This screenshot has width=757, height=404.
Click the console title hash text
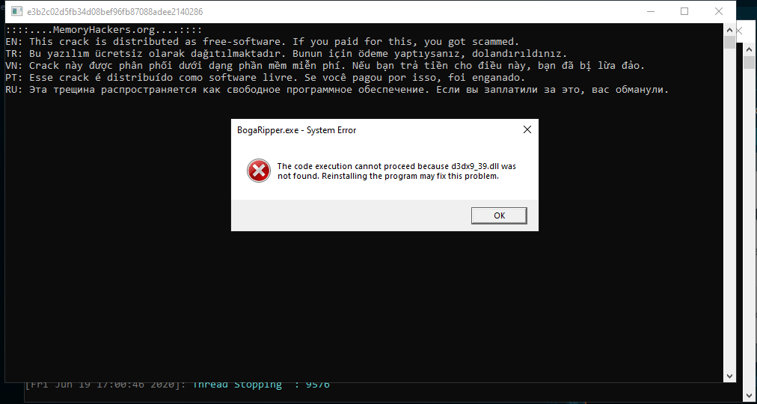coord(115,11)
